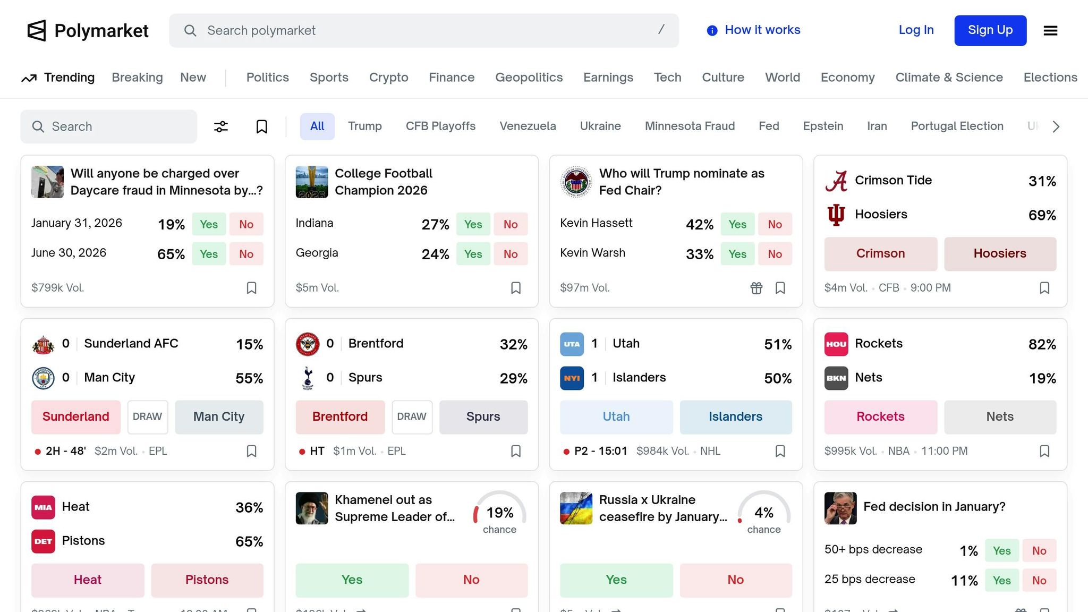Open the hamburger menu icon
This screenshot has width=1088, height=612.
point(1050,31)
